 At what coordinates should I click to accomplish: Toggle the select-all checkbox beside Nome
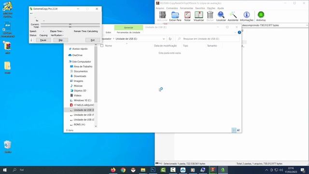[102, 45]
